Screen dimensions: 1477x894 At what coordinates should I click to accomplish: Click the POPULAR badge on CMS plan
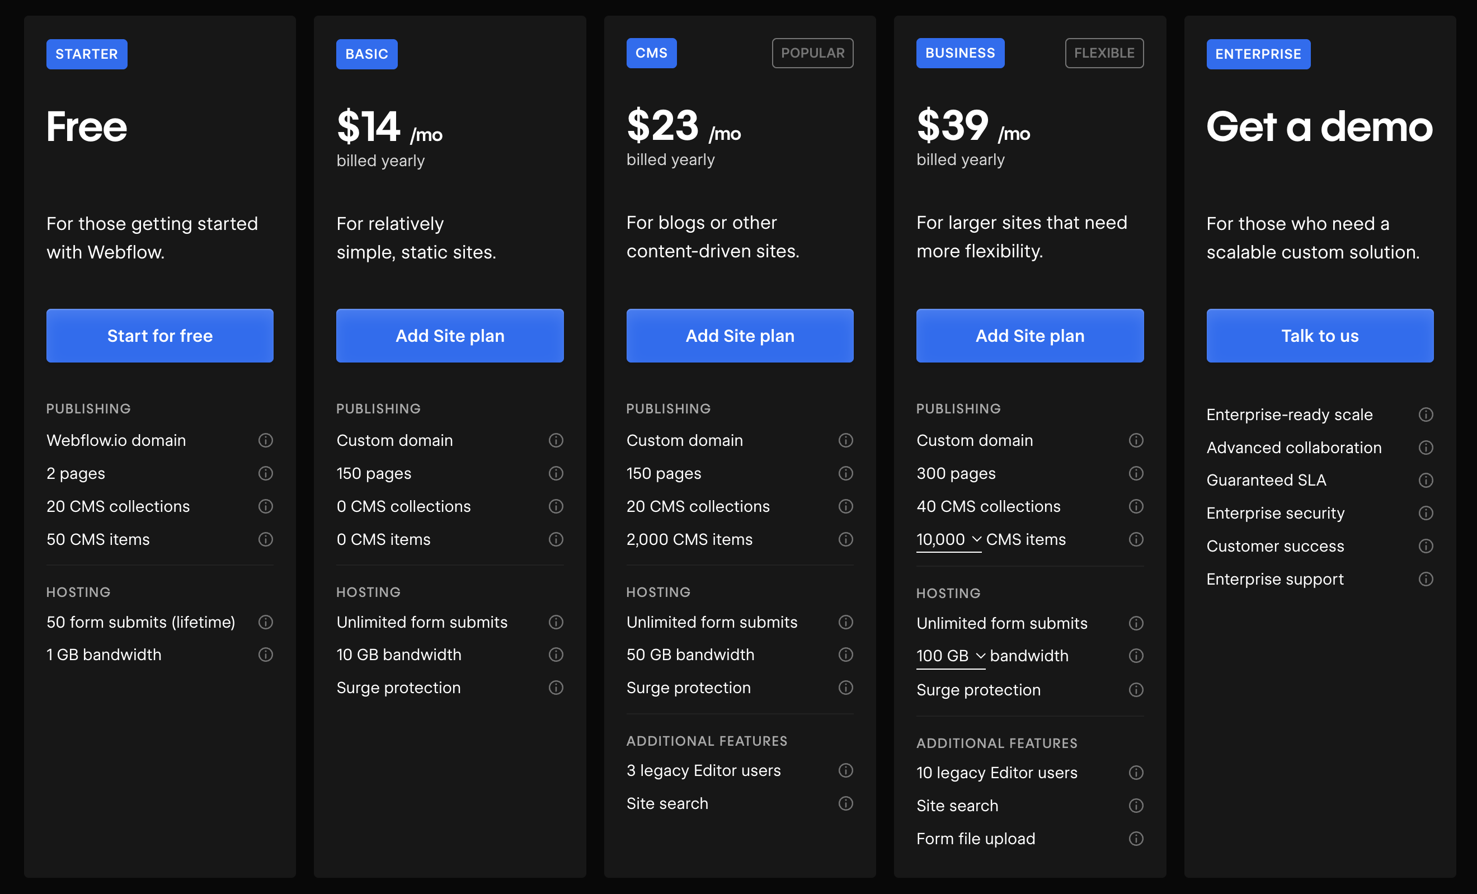point(812,53)
